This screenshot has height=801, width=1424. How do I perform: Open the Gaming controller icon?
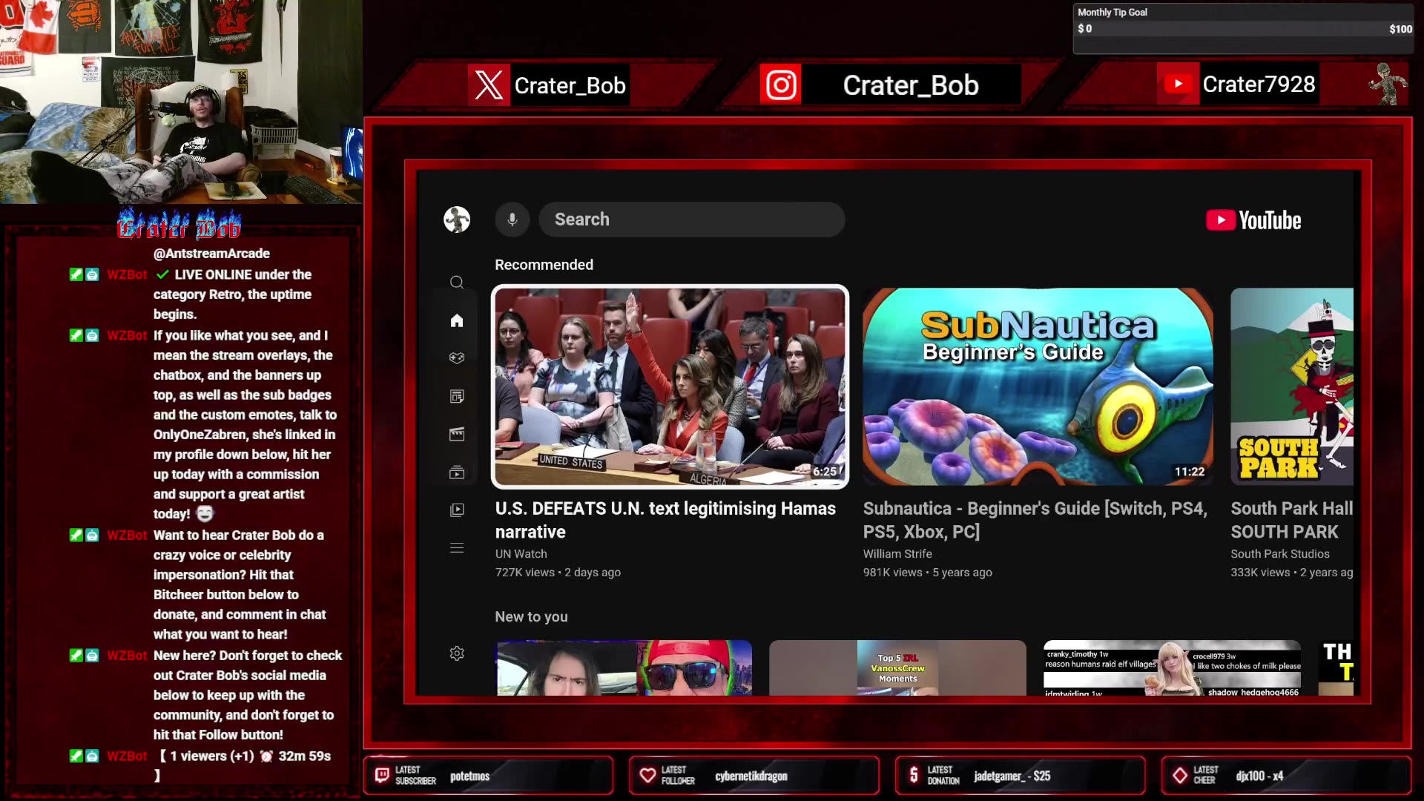tap(457, 358)
